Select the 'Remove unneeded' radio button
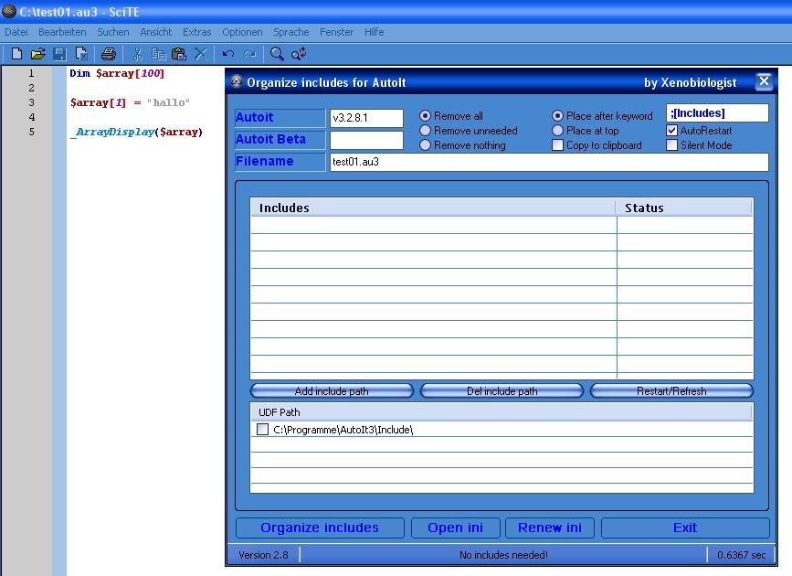The image size is (792, 576). (x=426, y=131)
